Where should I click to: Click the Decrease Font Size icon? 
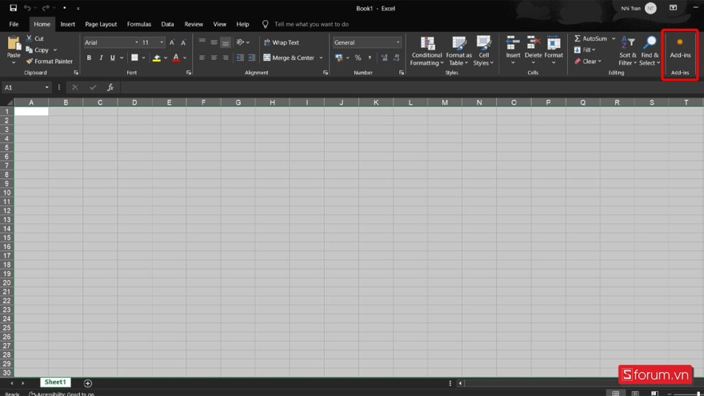(183, 42)
